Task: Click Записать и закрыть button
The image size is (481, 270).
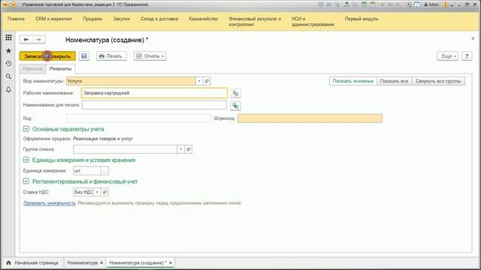Action: [47, 56]
